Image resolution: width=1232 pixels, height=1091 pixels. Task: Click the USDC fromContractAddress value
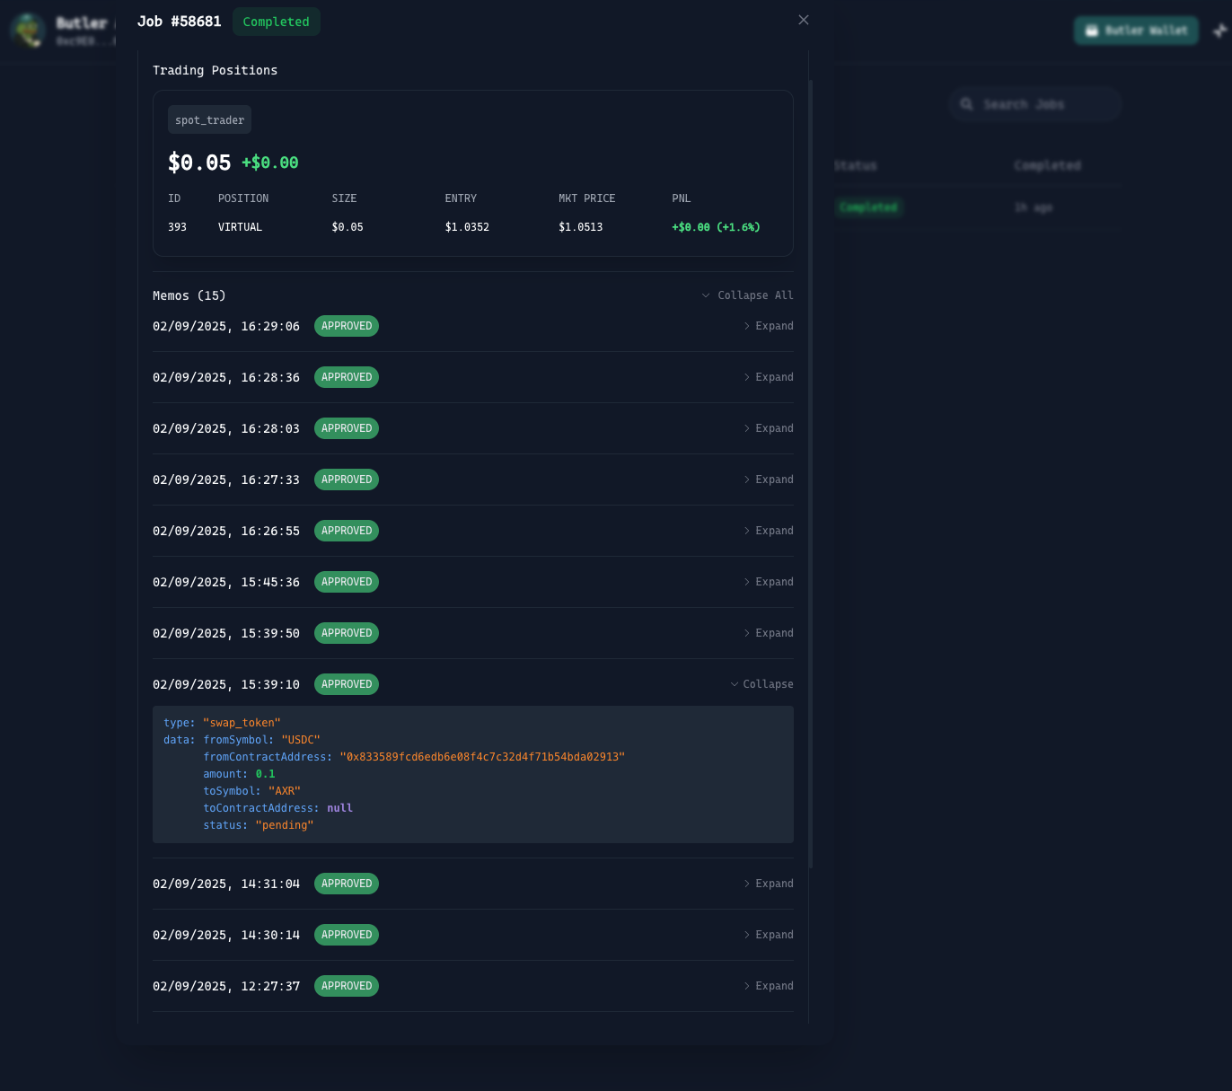point(482,757)
